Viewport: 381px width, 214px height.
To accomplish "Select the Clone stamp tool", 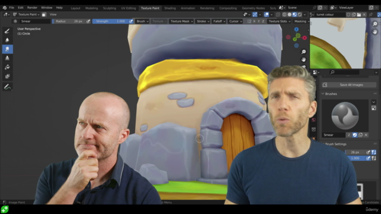I will coord(7,58).
